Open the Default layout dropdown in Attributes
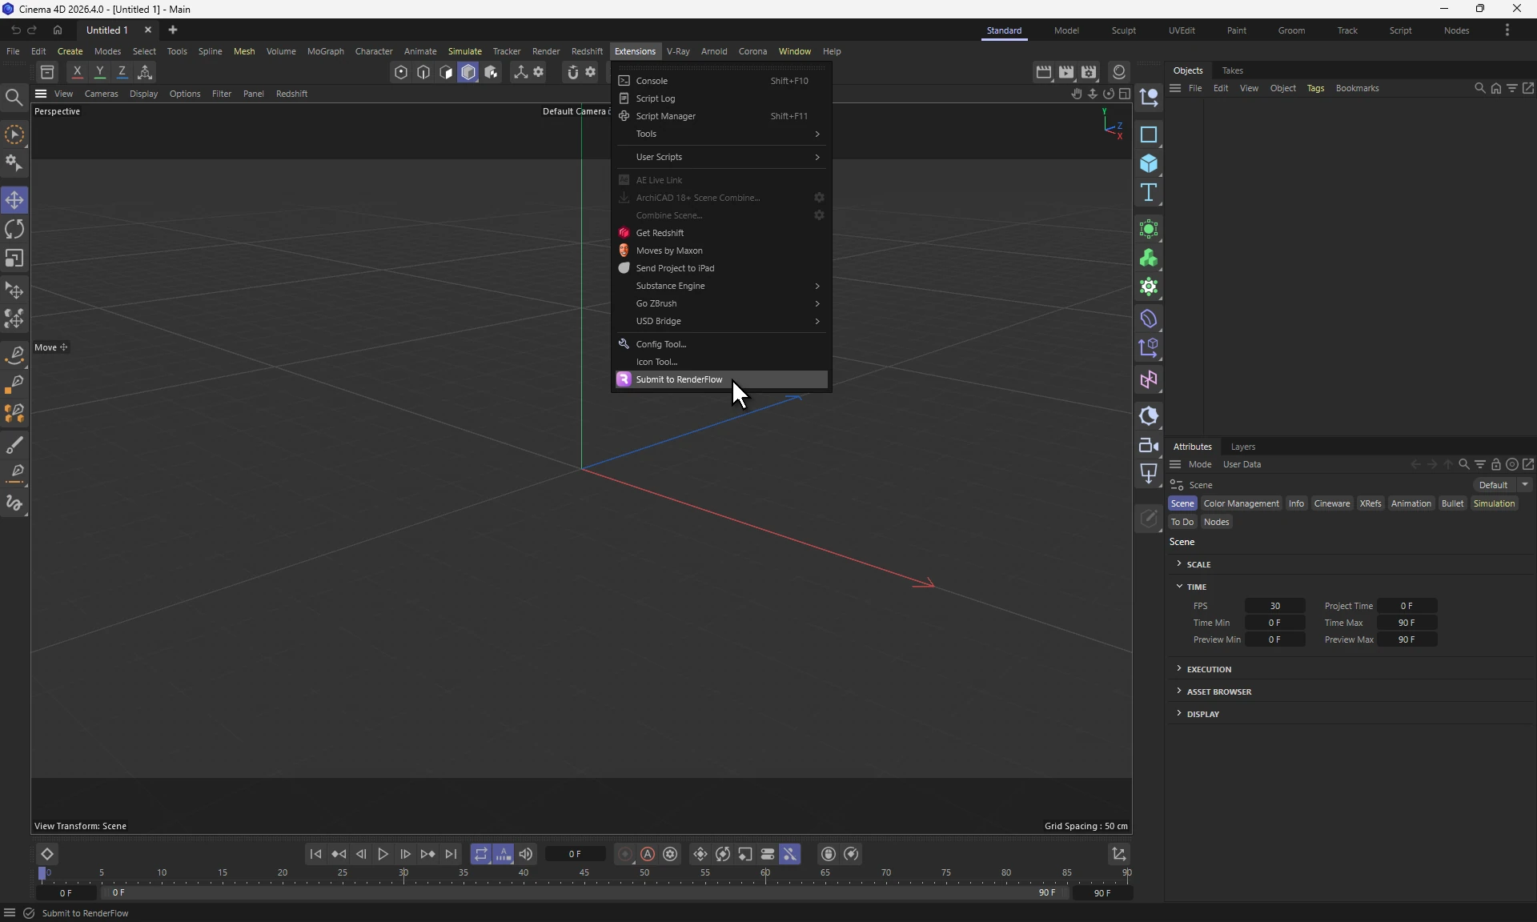Viewport: 1537px width, 922px height. coord(1503,485)
